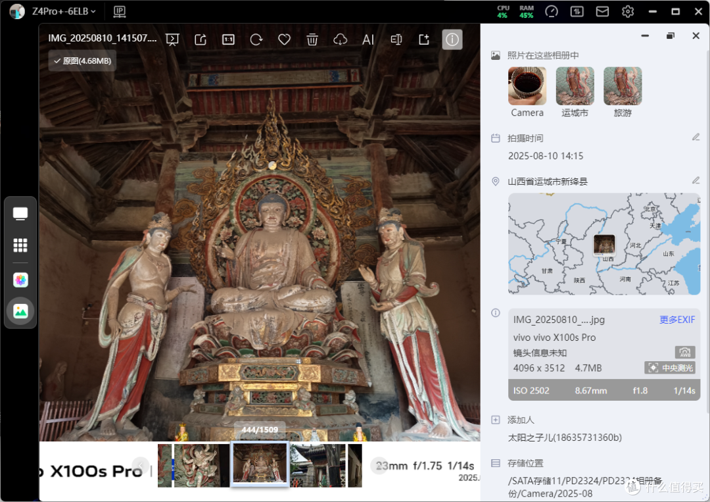Screen dimensions: 710x502
Task: Rotate the photo clockwise
Action: (x=256, y=40)
